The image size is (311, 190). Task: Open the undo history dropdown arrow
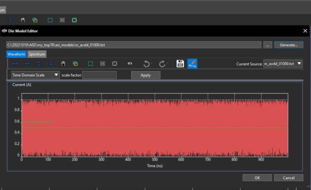152,64
